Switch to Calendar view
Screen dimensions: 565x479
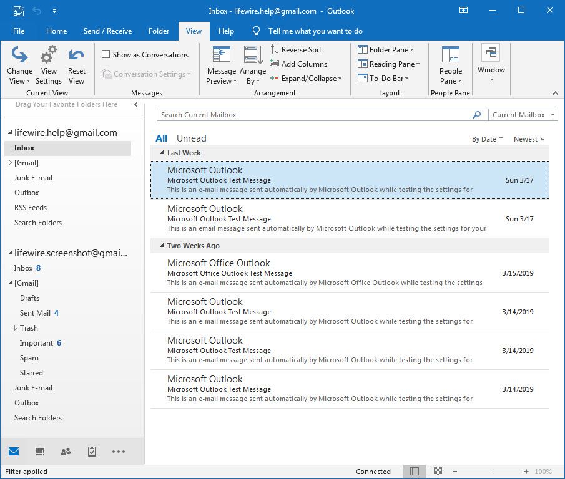tap(39, 452)
